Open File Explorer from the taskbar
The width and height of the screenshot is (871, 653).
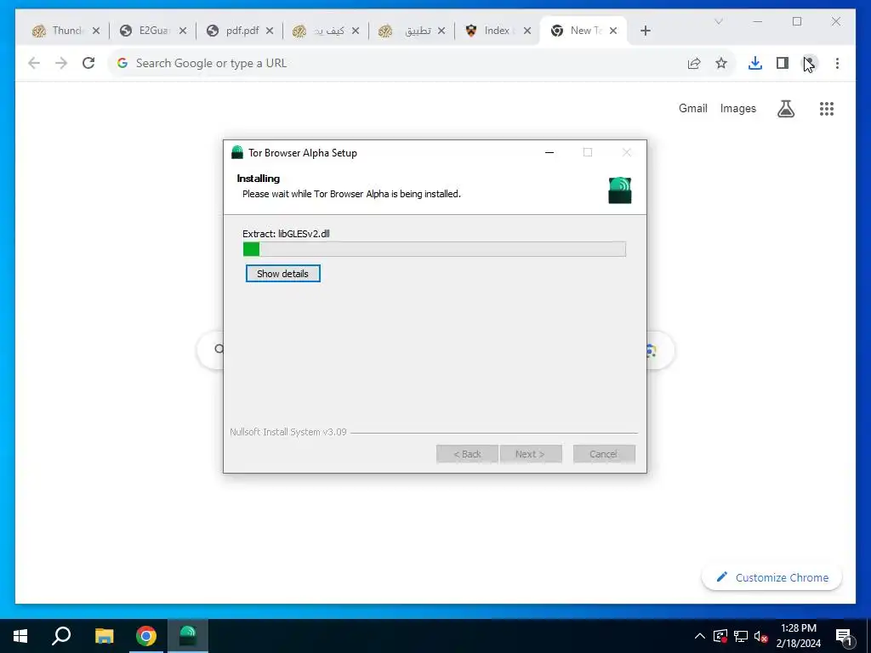(x=104, y=636)
